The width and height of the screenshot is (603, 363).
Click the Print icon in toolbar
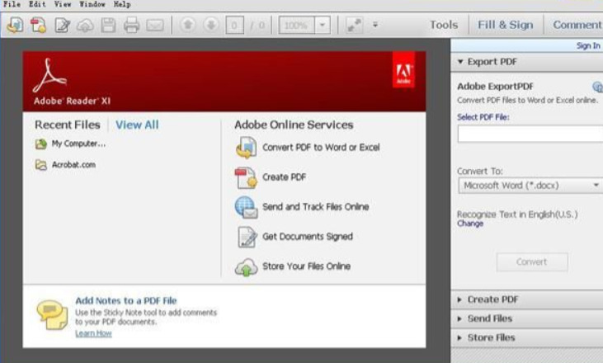click(x=131, y=26)
